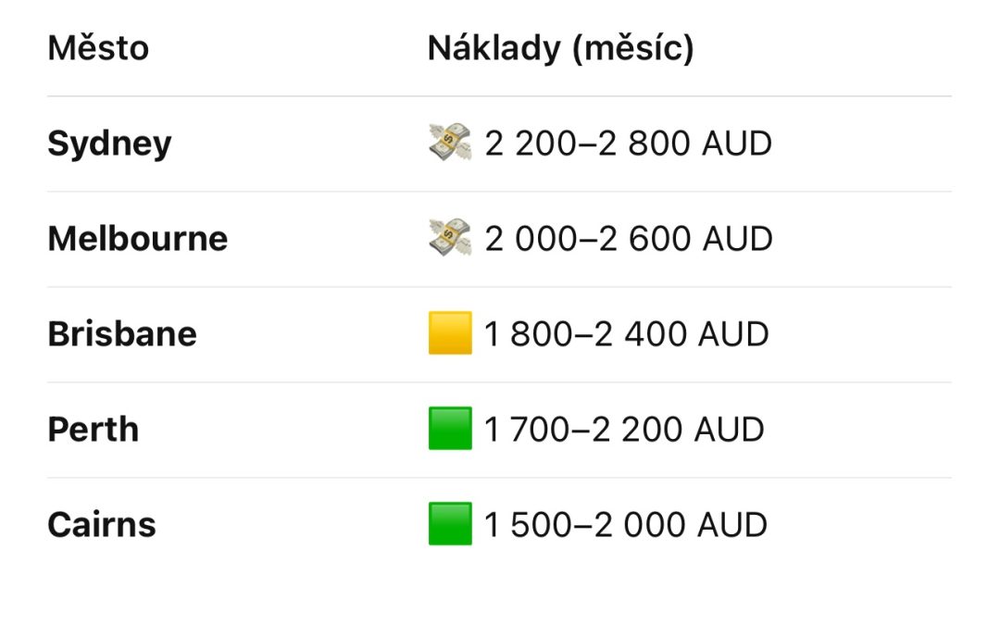Select the Cairns city name
The width and height of the screenshot is (1000, 625).
pyautogui.click(x=102, y=524)
